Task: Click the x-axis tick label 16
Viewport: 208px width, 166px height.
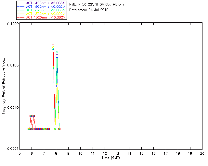Action: (153, 153)
